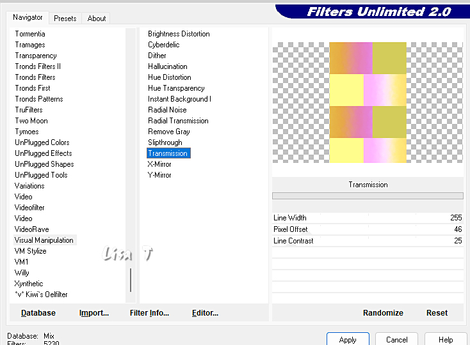Select Variations category
Screen dimensions: 470x345
[29, 186]
